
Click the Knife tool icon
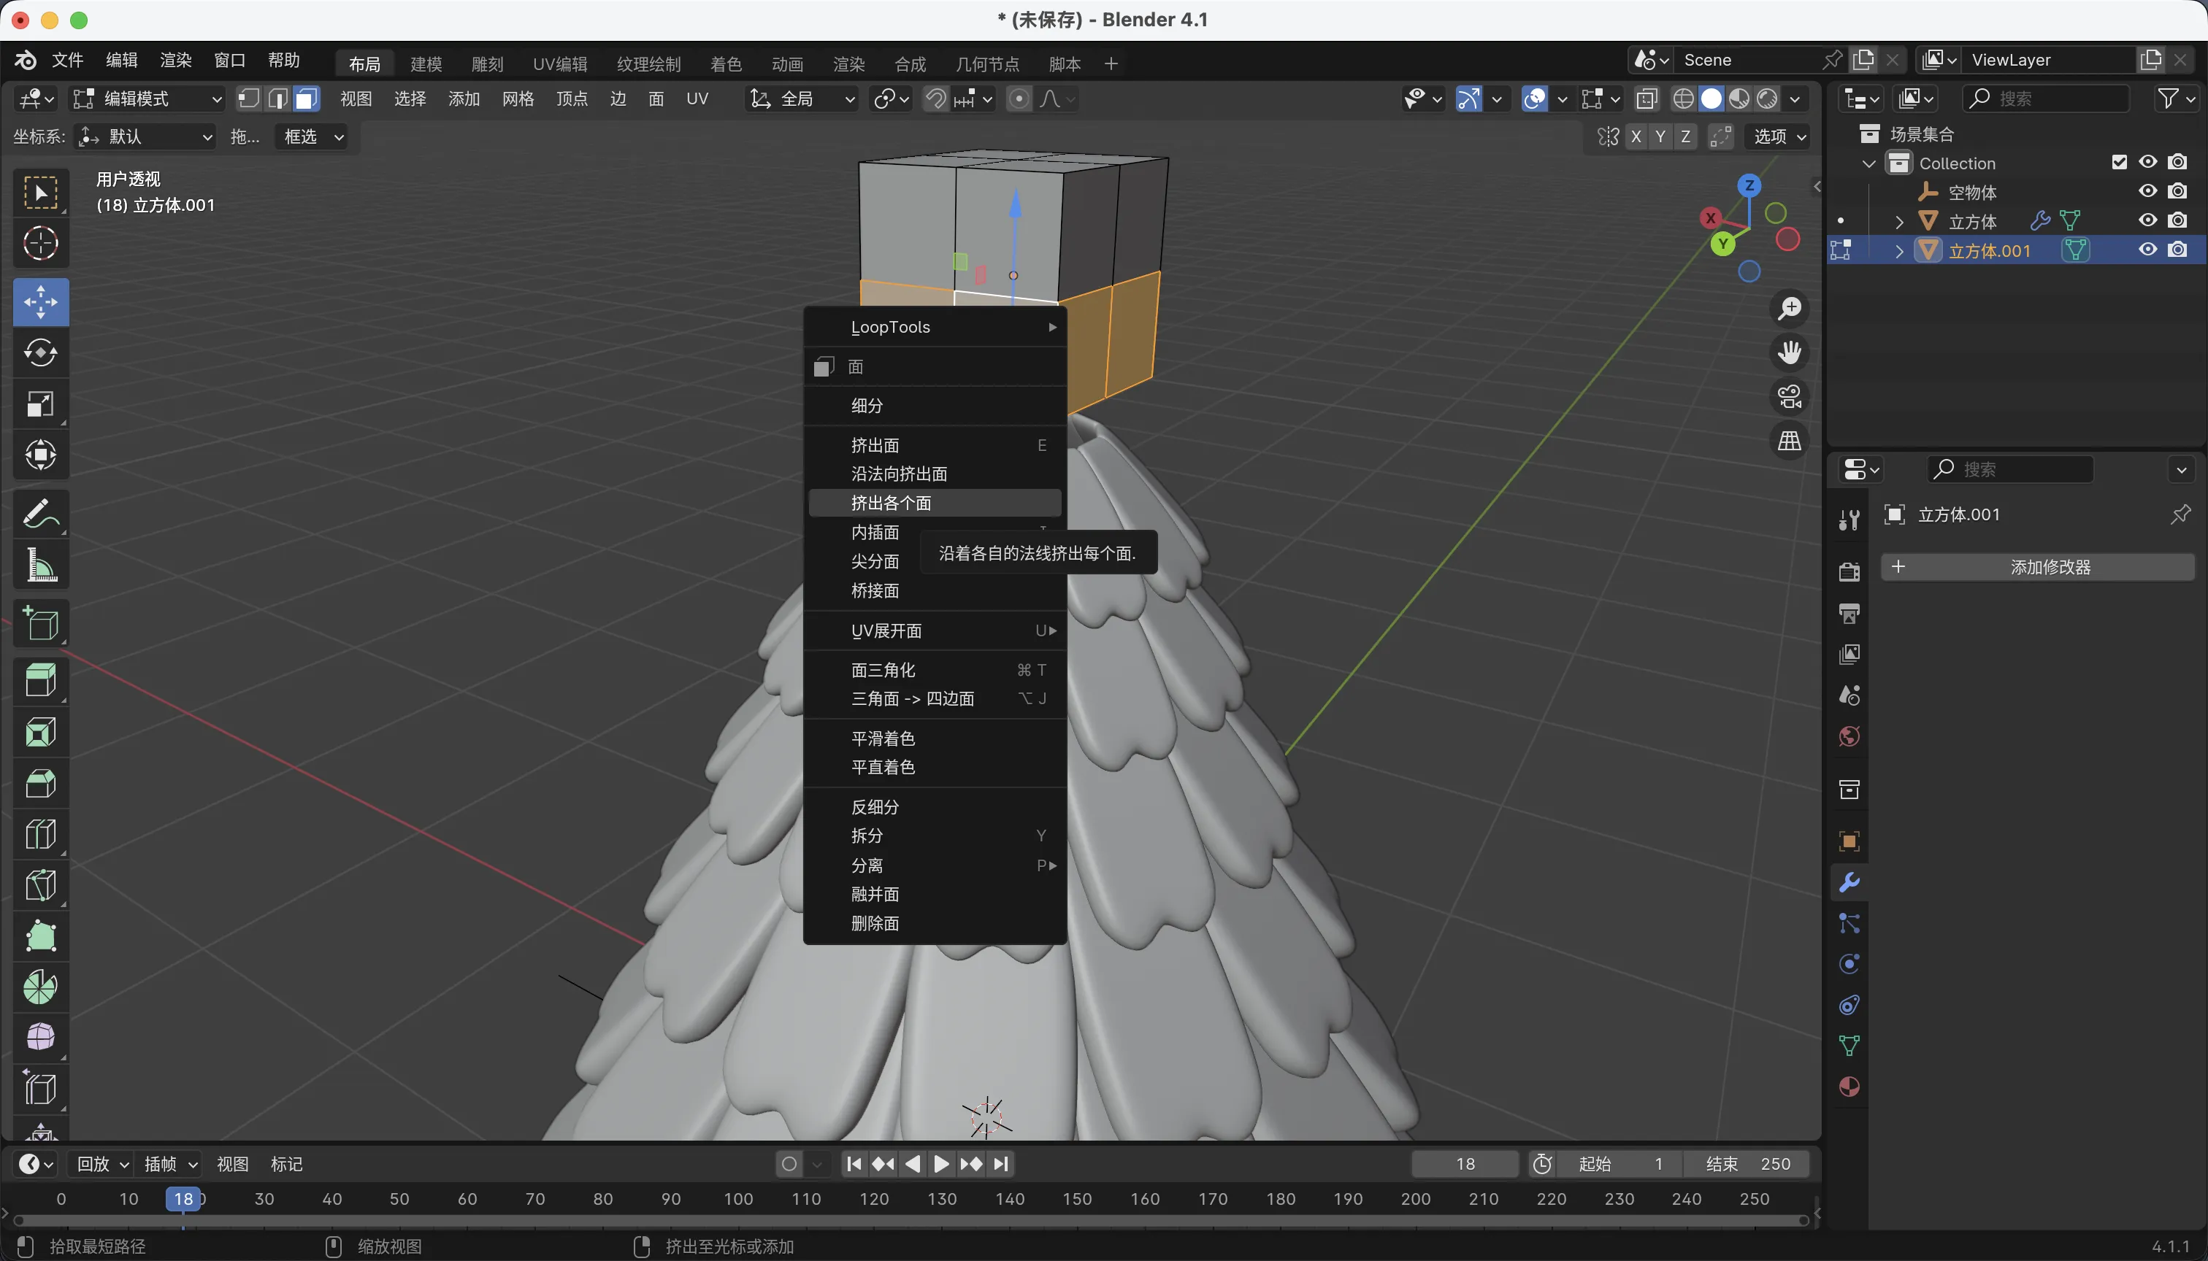[40, 885]
